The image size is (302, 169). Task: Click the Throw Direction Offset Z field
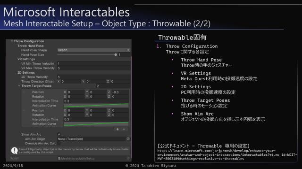tap(120, 81)
